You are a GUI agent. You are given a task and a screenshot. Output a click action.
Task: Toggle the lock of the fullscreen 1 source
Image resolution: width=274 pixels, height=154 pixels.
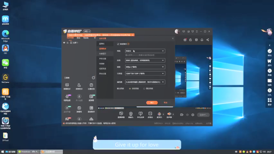coord(67,42)
